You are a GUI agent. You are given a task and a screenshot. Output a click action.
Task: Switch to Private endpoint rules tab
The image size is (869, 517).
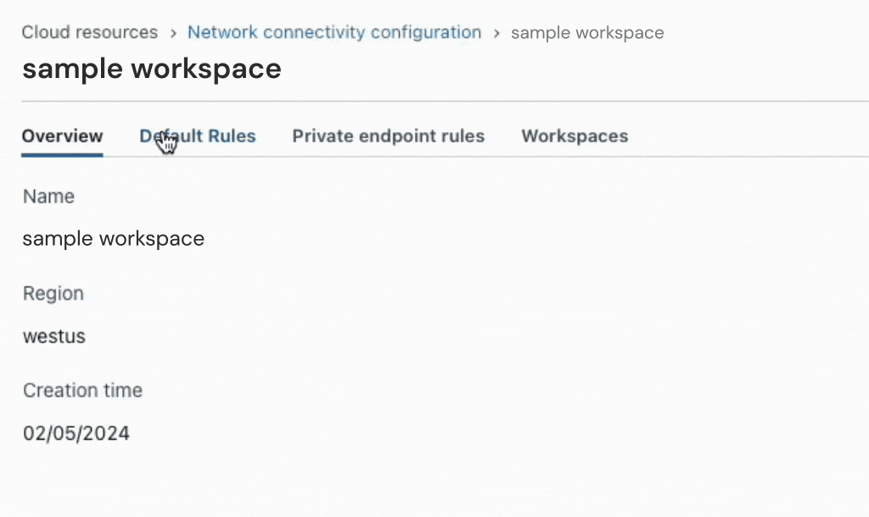tap(388, 136)
